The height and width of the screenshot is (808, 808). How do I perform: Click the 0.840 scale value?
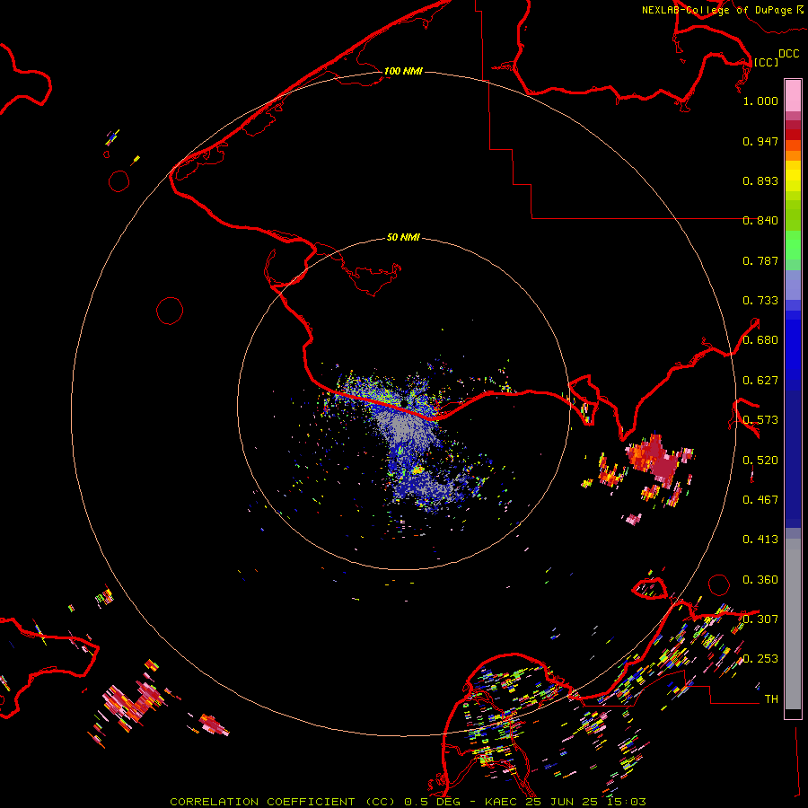[x=760, y=221]
